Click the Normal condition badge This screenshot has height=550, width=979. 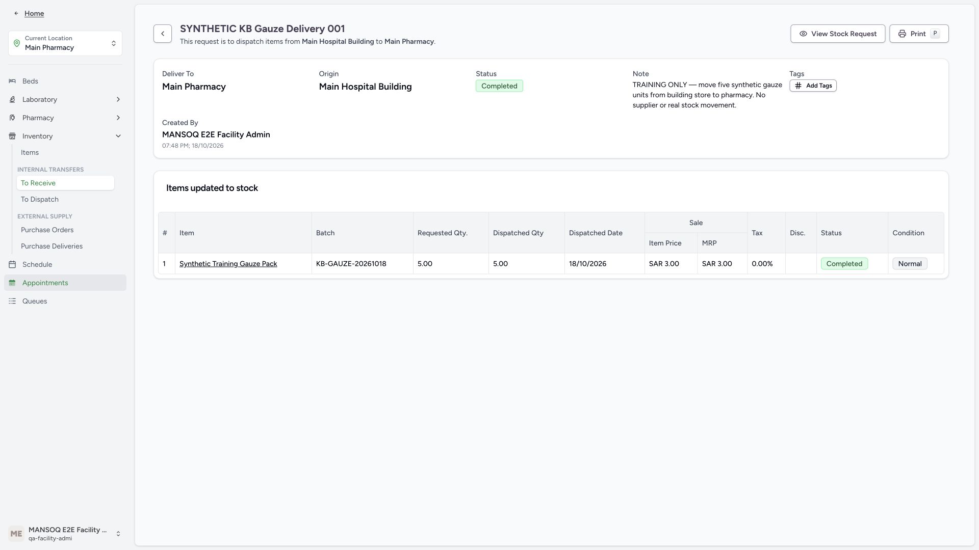click(910, 264)
